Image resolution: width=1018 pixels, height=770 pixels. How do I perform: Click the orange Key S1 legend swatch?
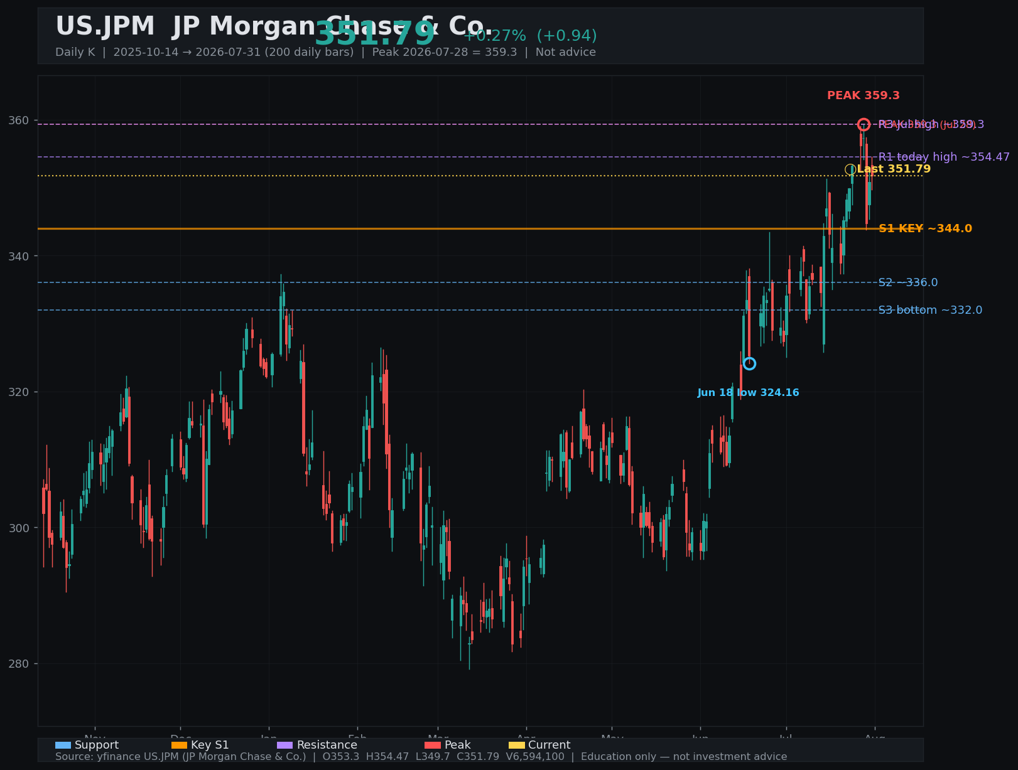pyautogui.click(x=179, y=745)
